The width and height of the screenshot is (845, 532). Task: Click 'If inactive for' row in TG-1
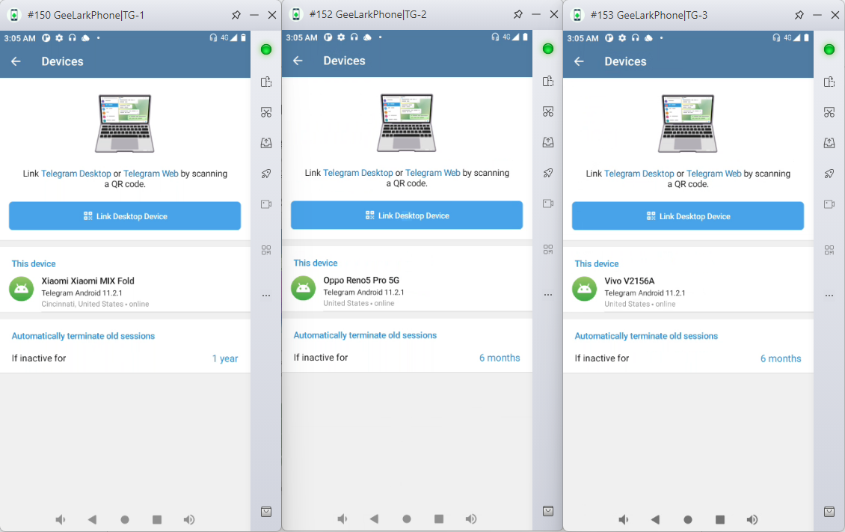coord(125,358)
